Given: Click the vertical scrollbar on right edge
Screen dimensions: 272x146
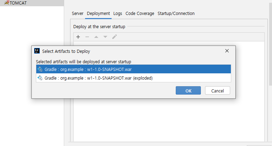Looking at the screenshot, I should coord(271,44).
